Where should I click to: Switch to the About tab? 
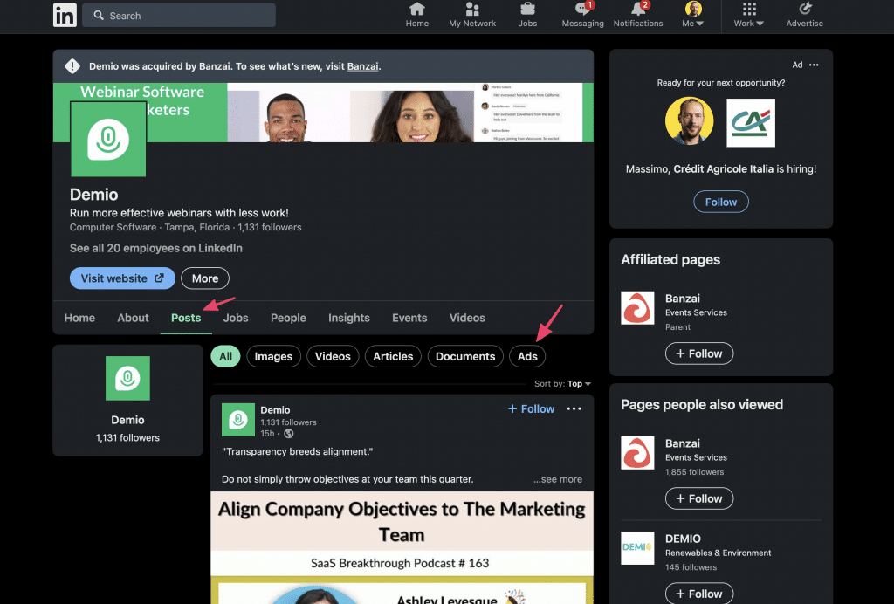[x=133, y=318]
